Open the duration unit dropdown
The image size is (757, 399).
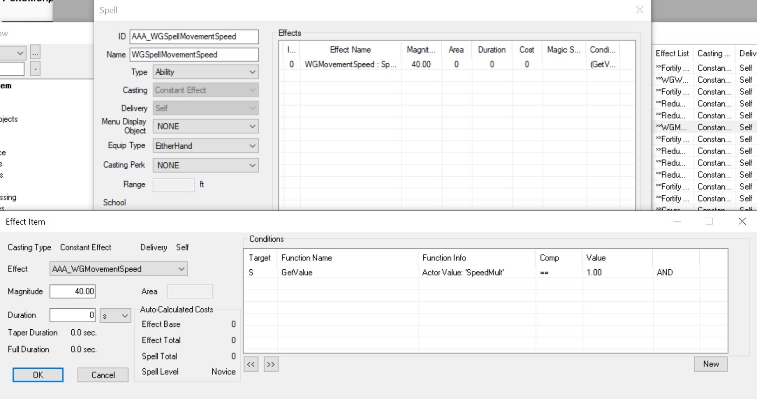pyautogui.click(x=115, y=316)
